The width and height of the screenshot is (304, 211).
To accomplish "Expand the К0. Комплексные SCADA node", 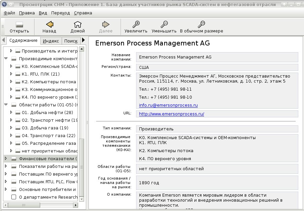I will coord(11,66).
